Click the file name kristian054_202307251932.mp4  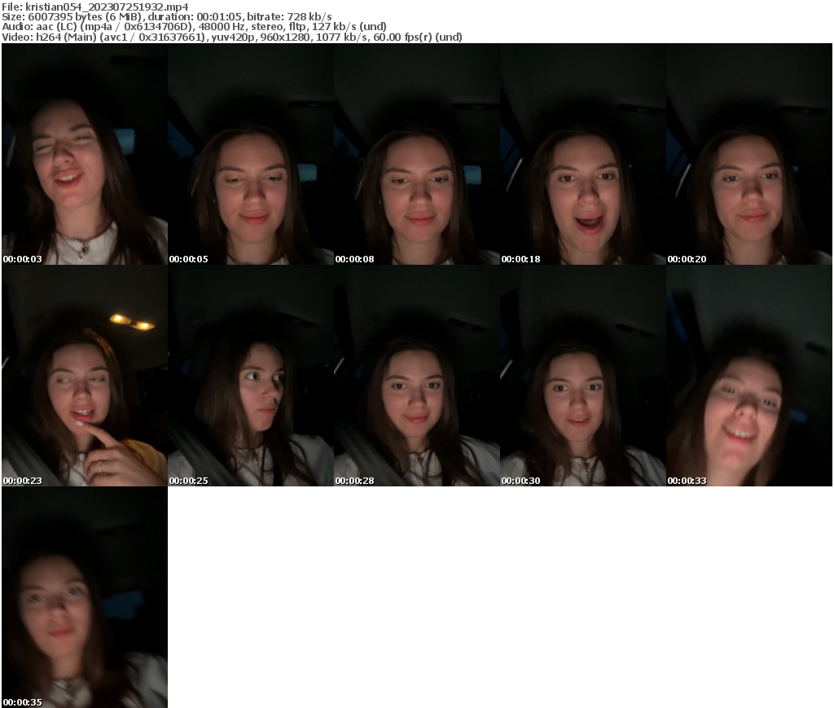tap(95, 6)
